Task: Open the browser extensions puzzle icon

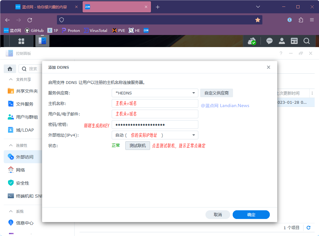Action: (301, 20)
